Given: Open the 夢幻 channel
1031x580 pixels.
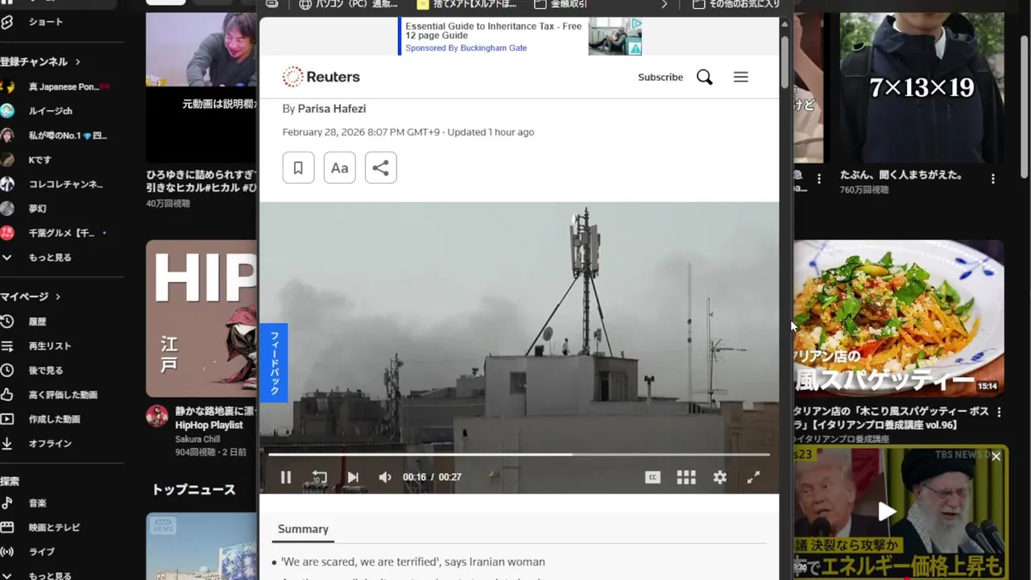Looking at the screenshot, I should [x=37, y=209].
